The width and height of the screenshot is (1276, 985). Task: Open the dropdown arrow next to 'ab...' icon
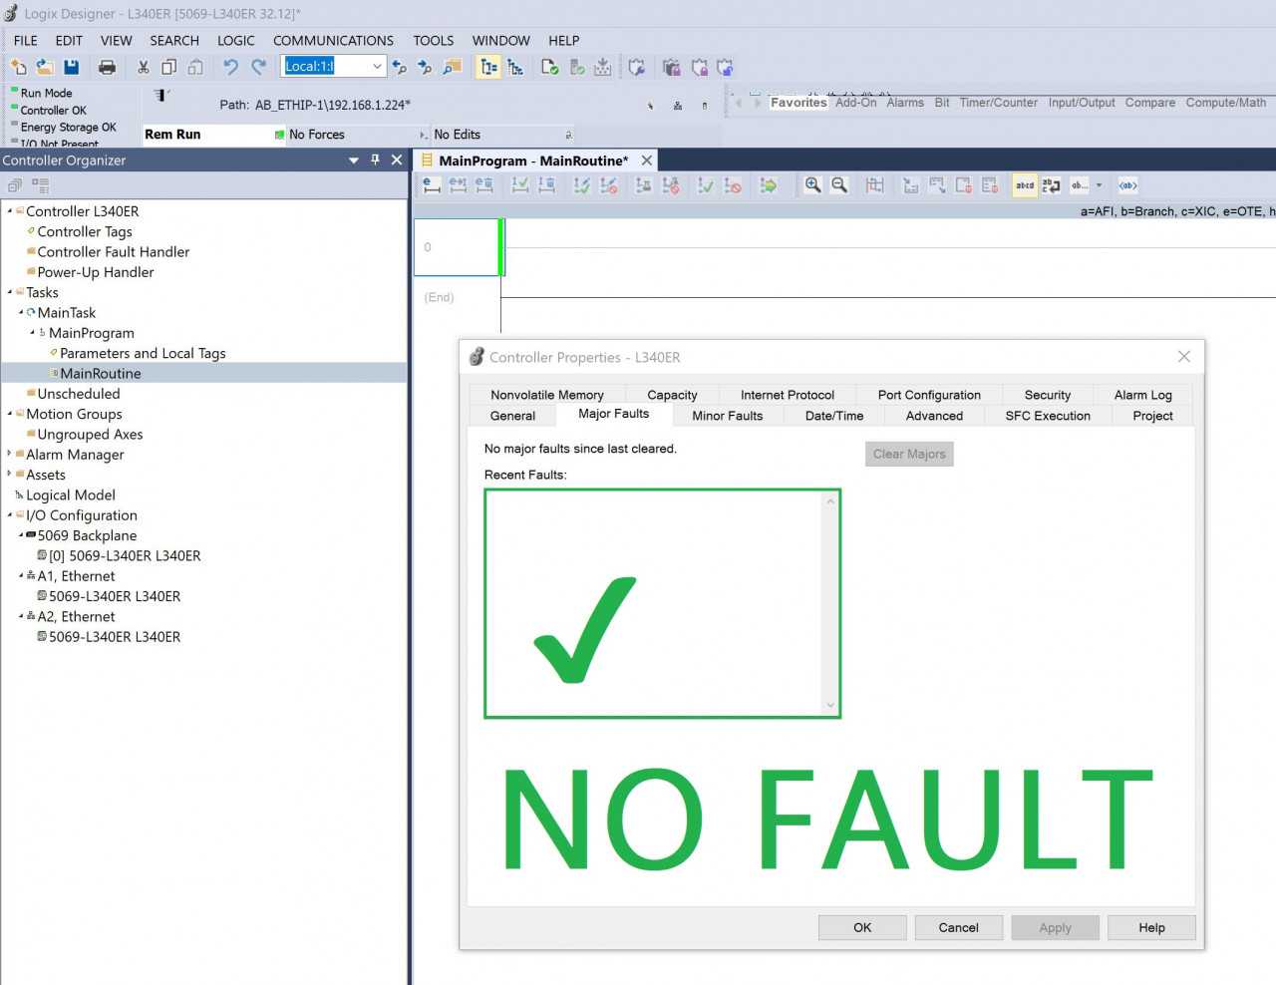[1100, 185]
